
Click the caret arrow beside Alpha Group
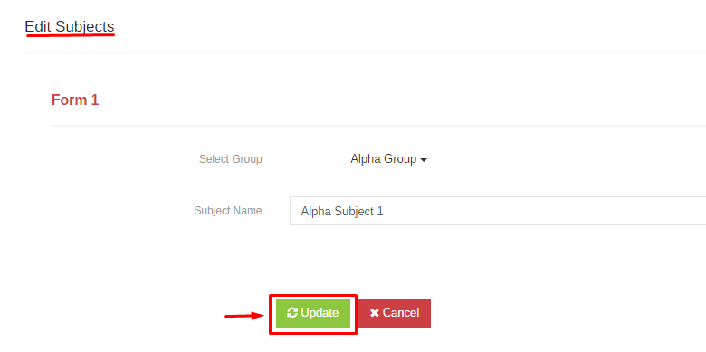click(x=424, y=160)
